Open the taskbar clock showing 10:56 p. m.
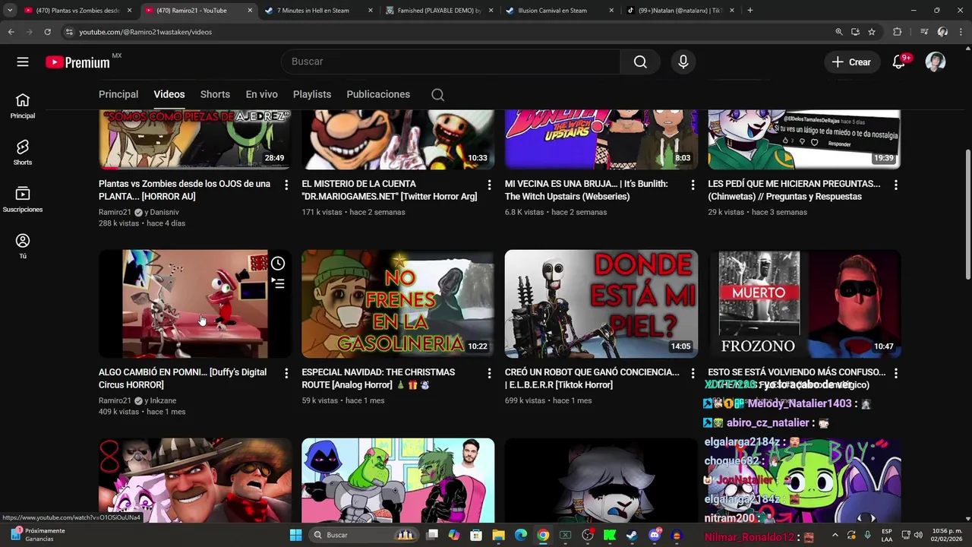The height and width of the screenshot is (547, 972). pos(946,535)
